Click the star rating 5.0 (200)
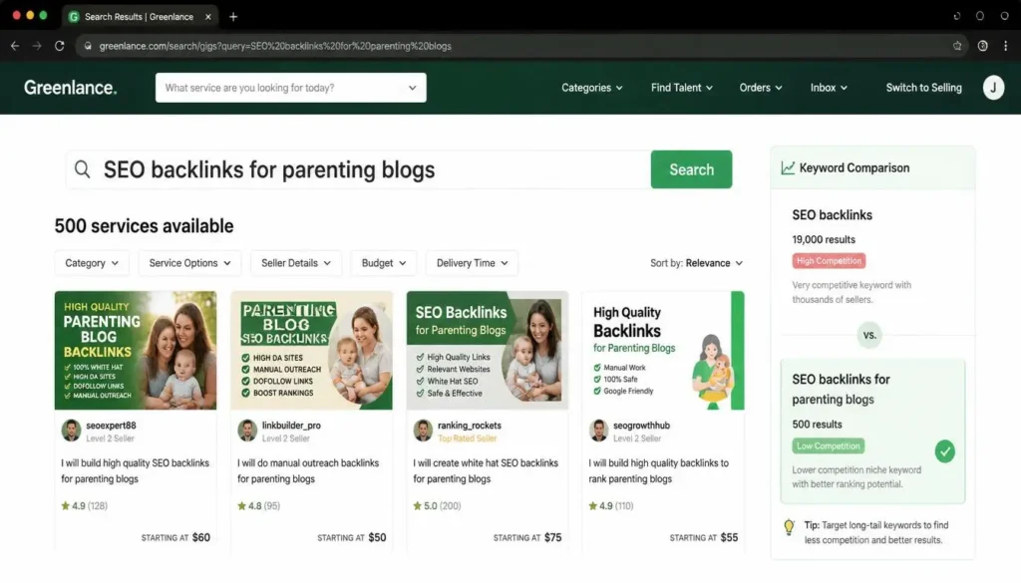Screen dimensions: 1021x583 [437, 505]
